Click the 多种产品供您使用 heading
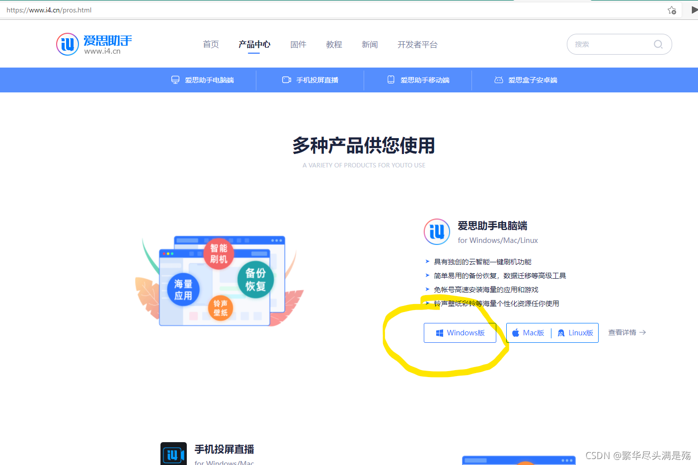Viewport: 698px width, 465px height. [364, 146]
